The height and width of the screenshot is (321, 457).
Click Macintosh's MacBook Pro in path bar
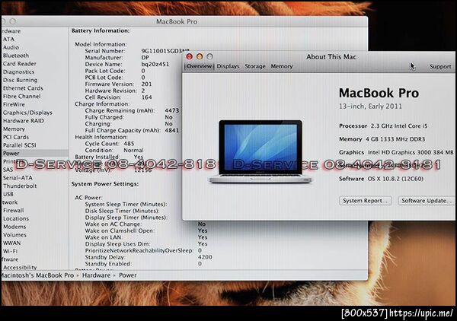37,275
